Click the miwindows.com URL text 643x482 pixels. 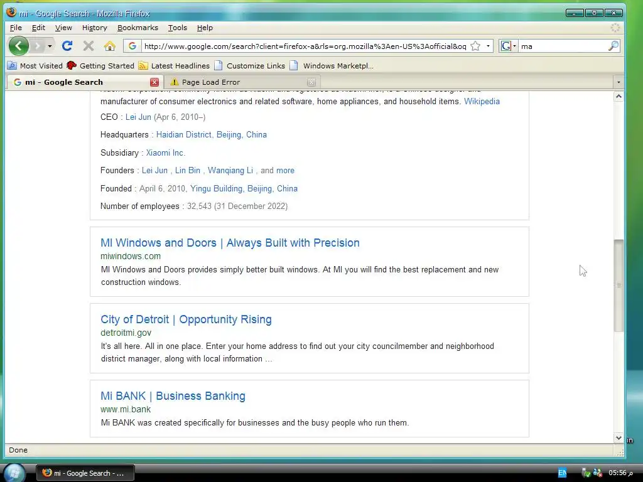131,256
